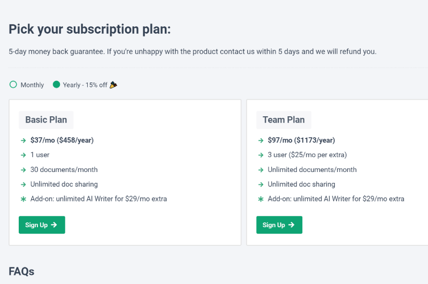Click arrow icon beside 3 user line
Image resolution: width=428 pixels, height=284 pixels.
coord(261,155)
